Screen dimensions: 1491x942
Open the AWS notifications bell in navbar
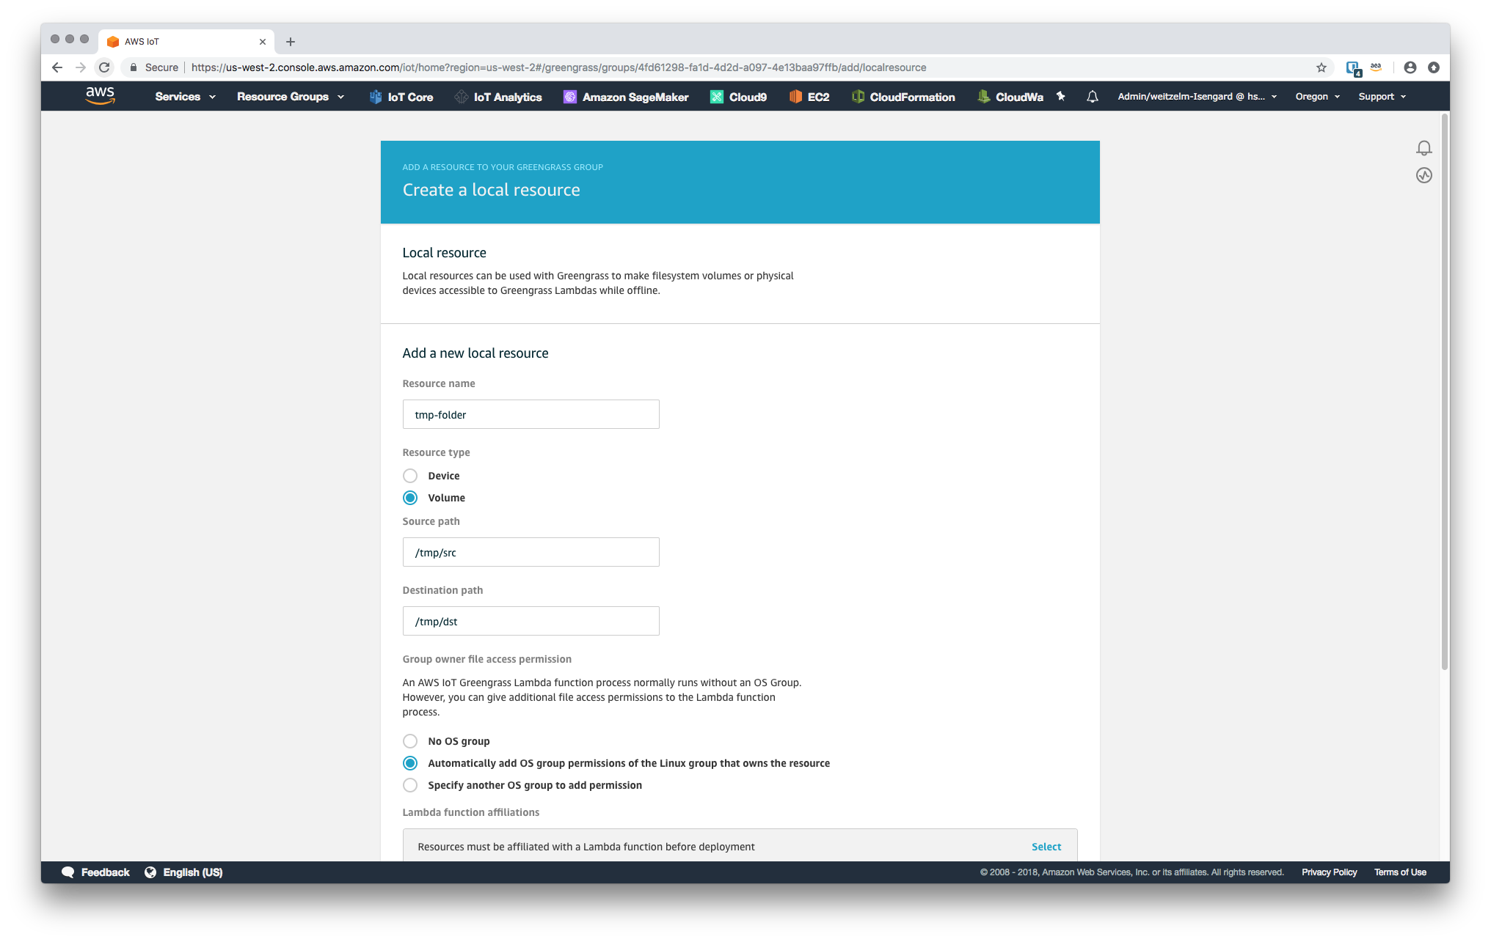pyautogui.click(x=1092, y=96)
